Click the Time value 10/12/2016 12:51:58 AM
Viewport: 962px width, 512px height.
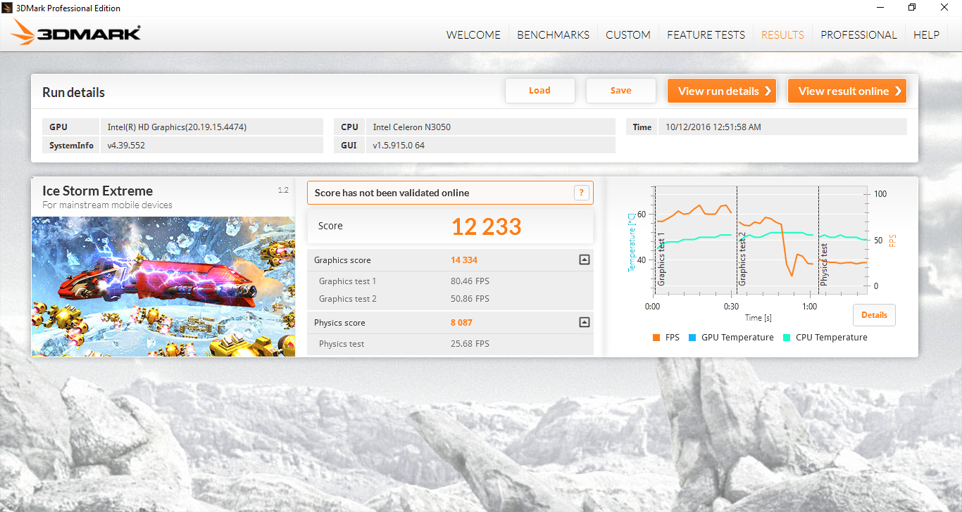(713, 127)
